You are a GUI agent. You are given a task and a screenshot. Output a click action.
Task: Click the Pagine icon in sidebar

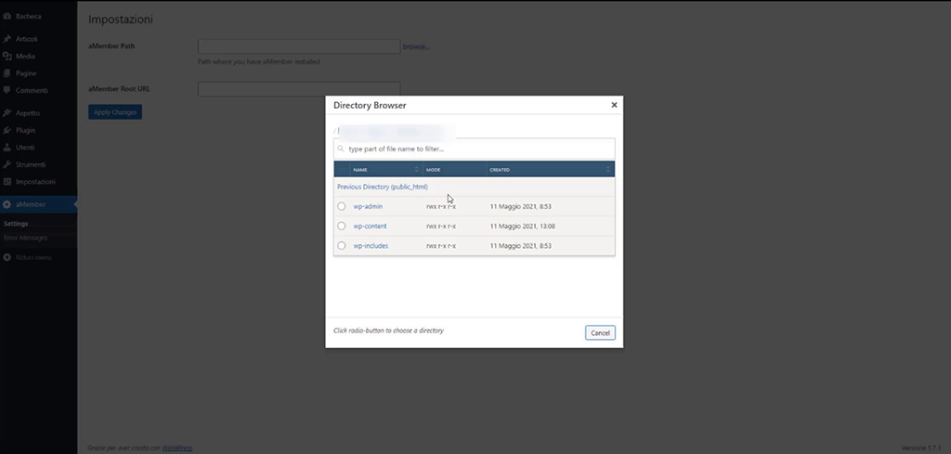7,73
